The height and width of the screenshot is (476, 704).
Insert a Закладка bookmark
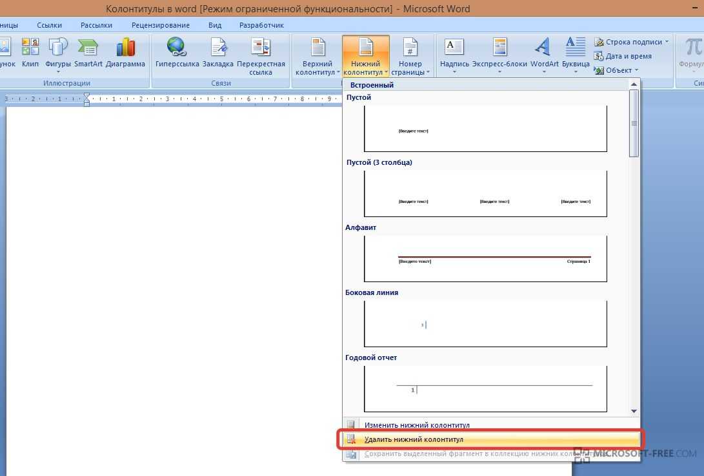pyautogui.click(x=217, y=52)
